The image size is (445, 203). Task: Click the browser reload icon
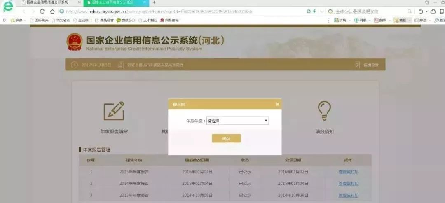tap(42, 12)
